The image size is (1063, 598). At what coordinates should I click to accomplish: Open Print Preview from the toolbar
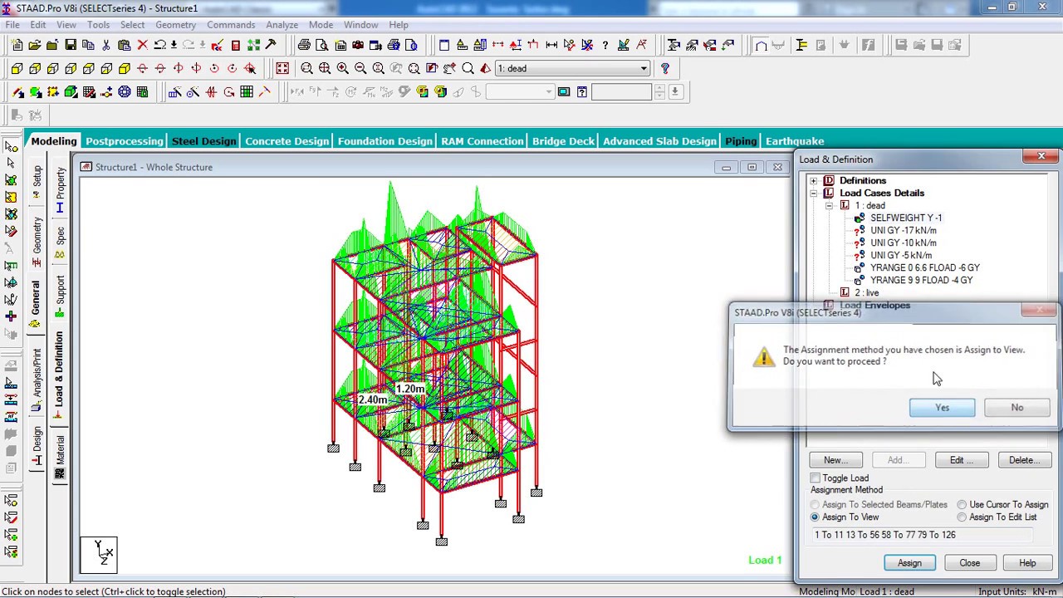tap(321, 45)
